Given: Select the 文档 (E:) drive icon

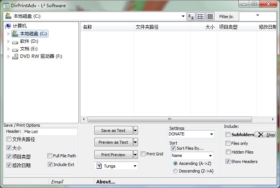Looking at the screenshot, I should click(15, 49).
